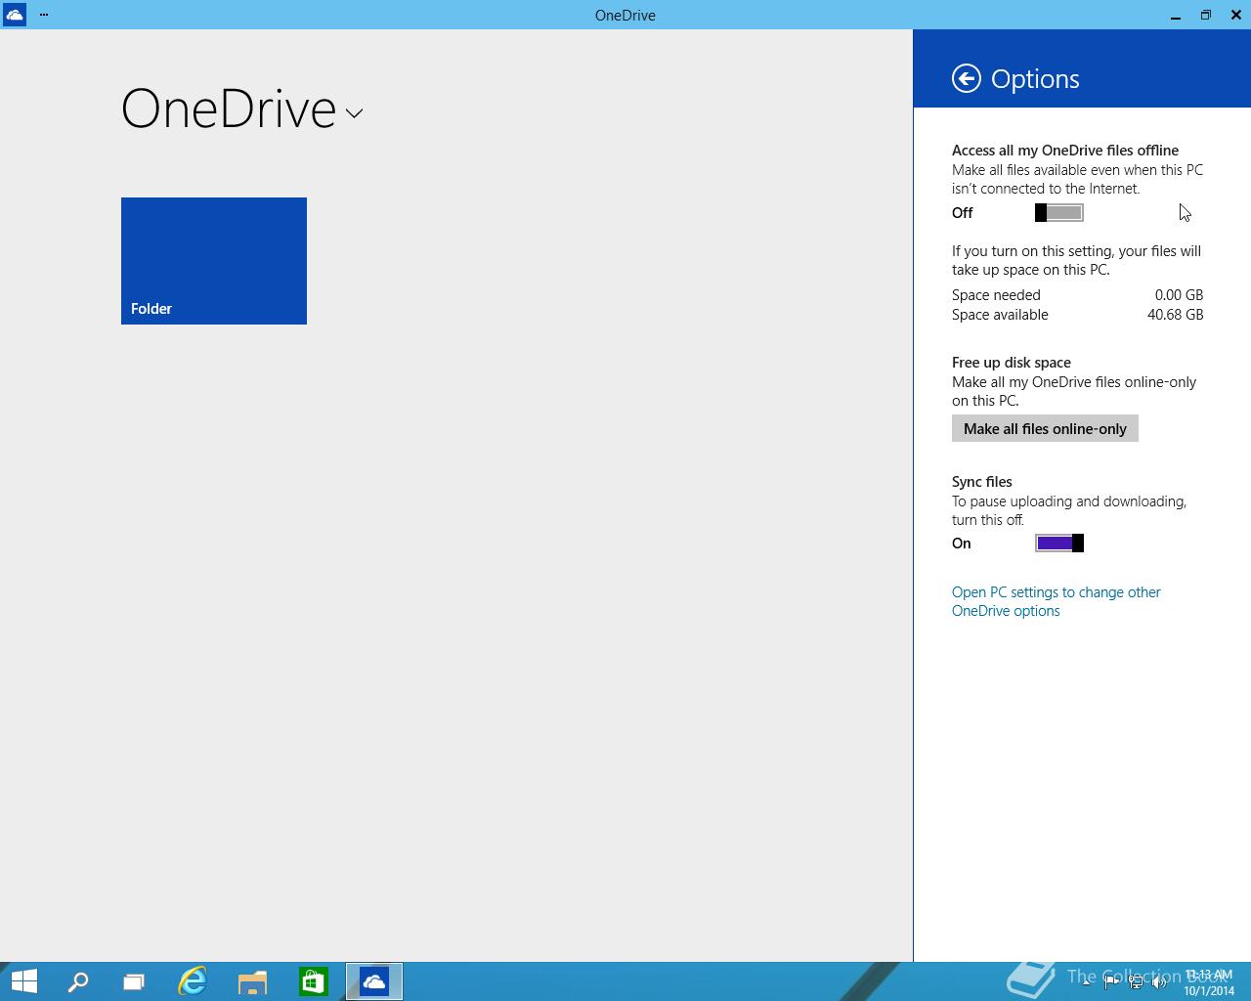The height and width of the screenshot is (1001, 1251).
Task: Click the 'Free up disk space' heading
Action: pos(1012,363)
